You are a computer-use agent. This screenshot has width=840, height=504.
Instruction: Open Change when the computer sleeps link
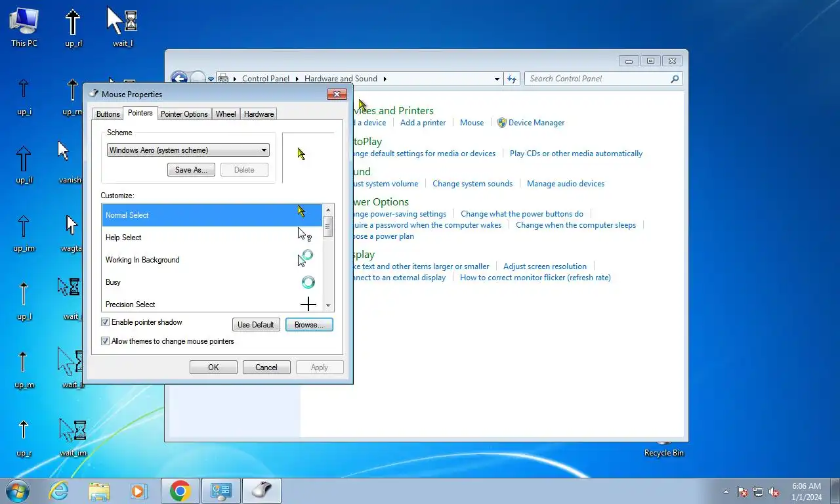[x=576, y=225]
